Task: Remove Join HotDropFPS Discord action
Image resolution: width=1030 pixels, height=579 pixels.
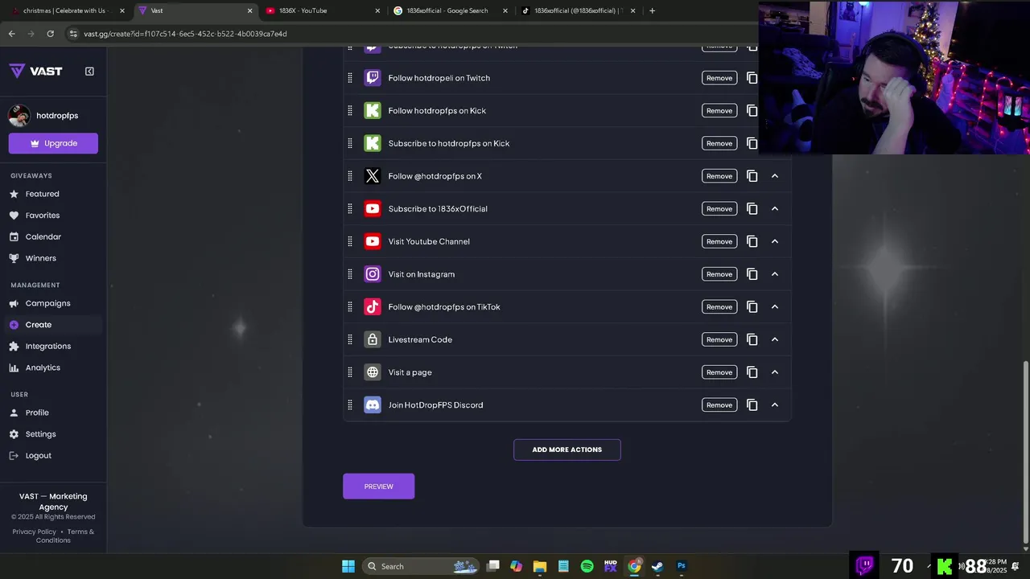Action: pyautogui.click(x=719, y=404)
